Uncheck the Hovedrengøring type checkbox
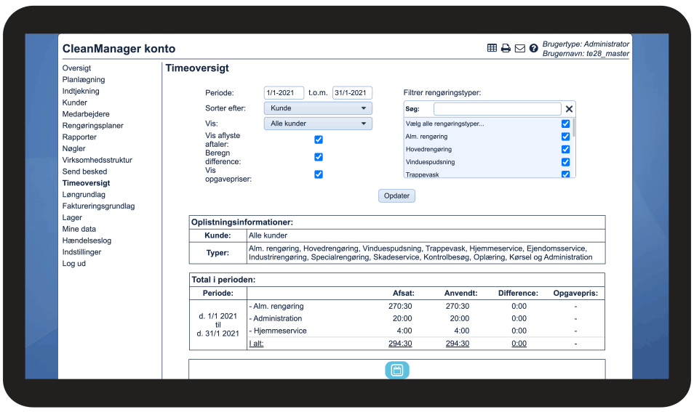 (x=565, y=149)
